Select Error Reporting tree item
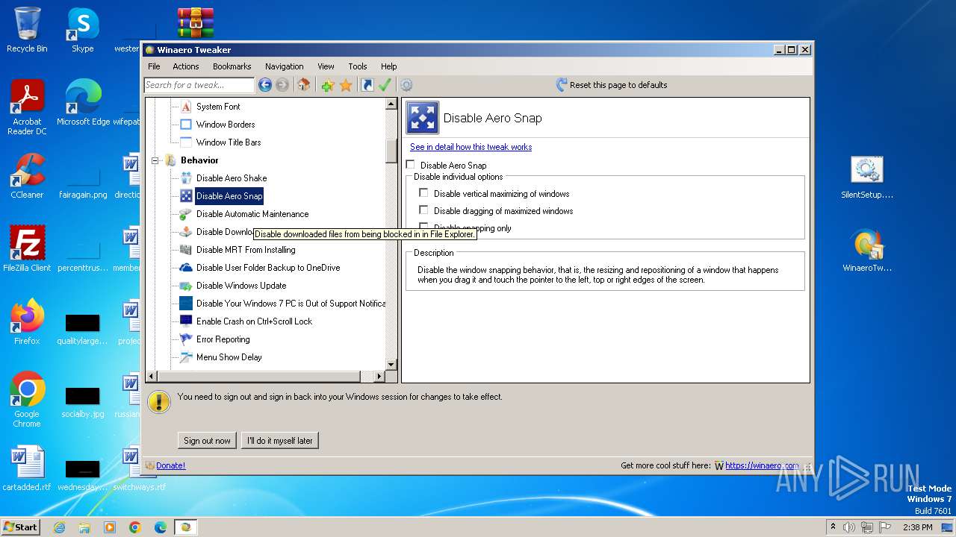 [x=223, y=339]
